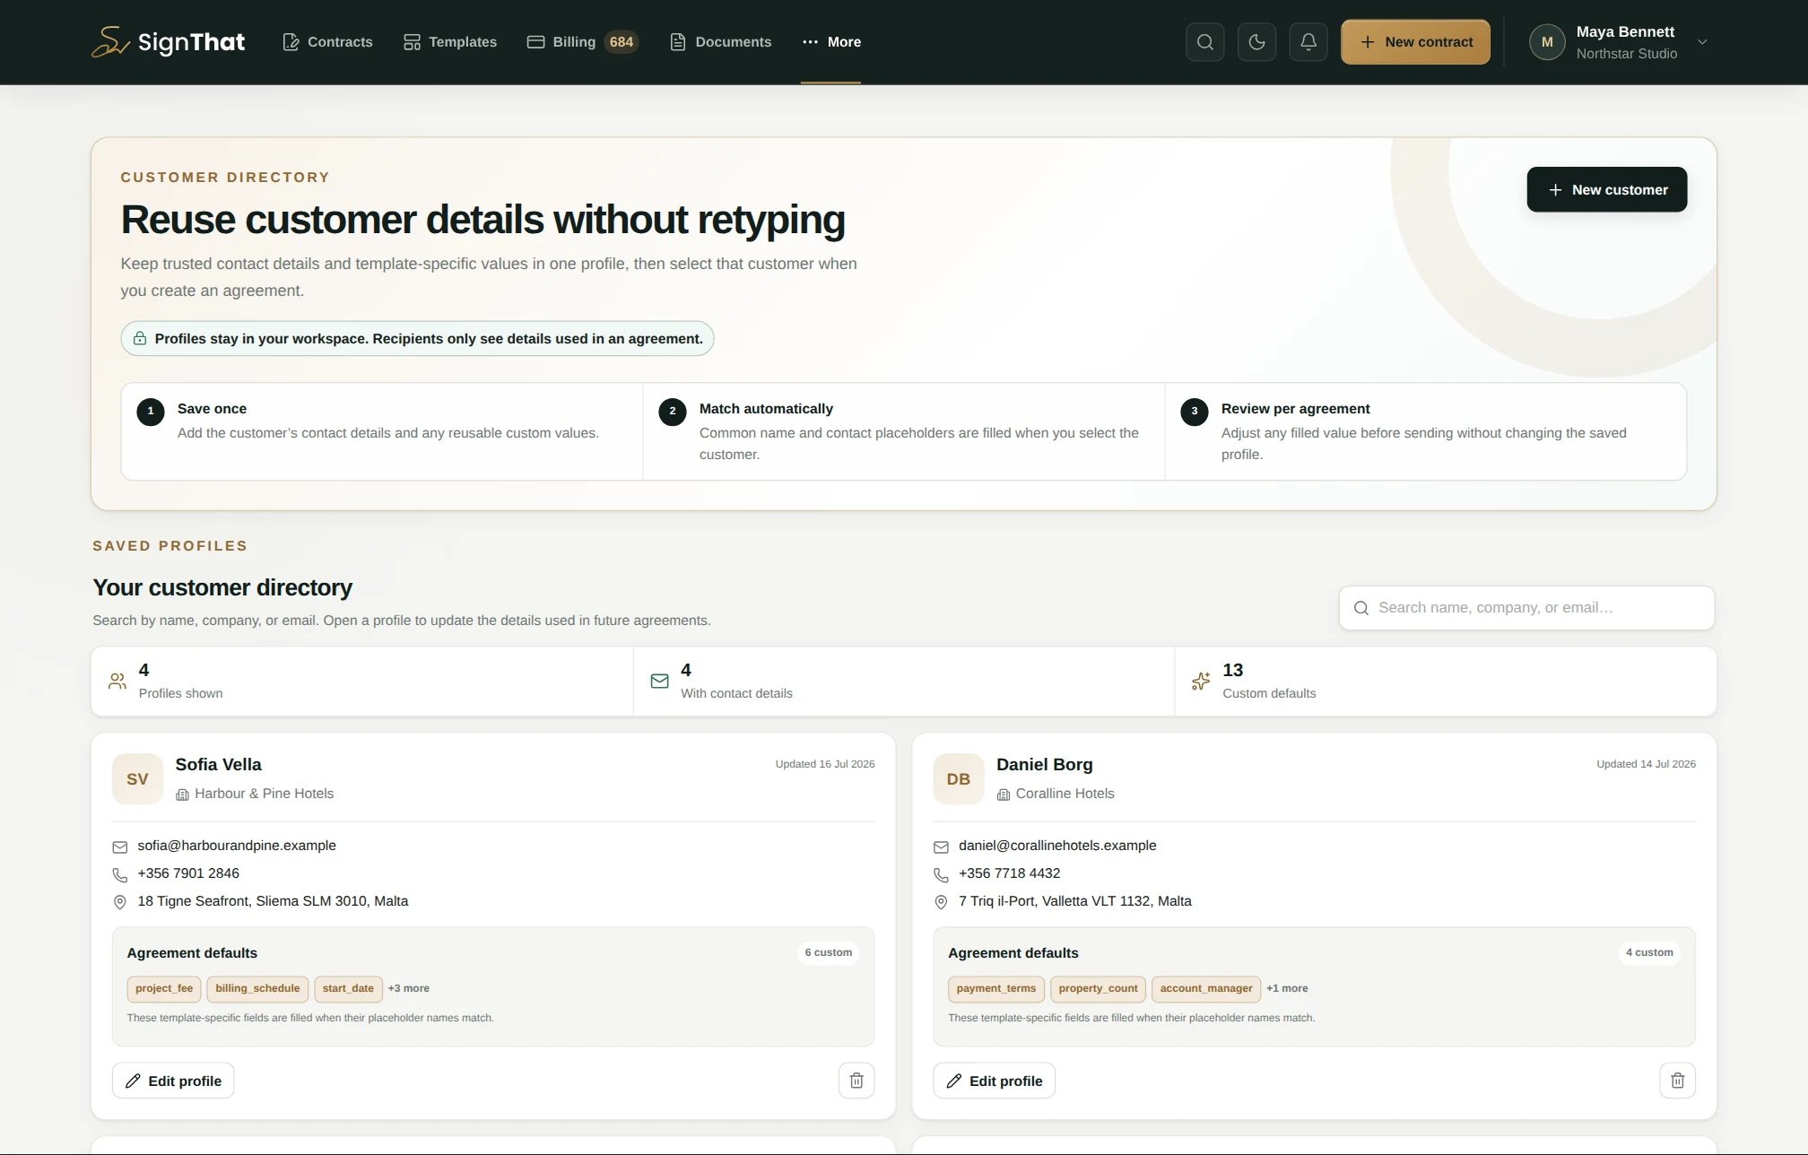
Task: Click the project_fee tag
Action: 164,988
